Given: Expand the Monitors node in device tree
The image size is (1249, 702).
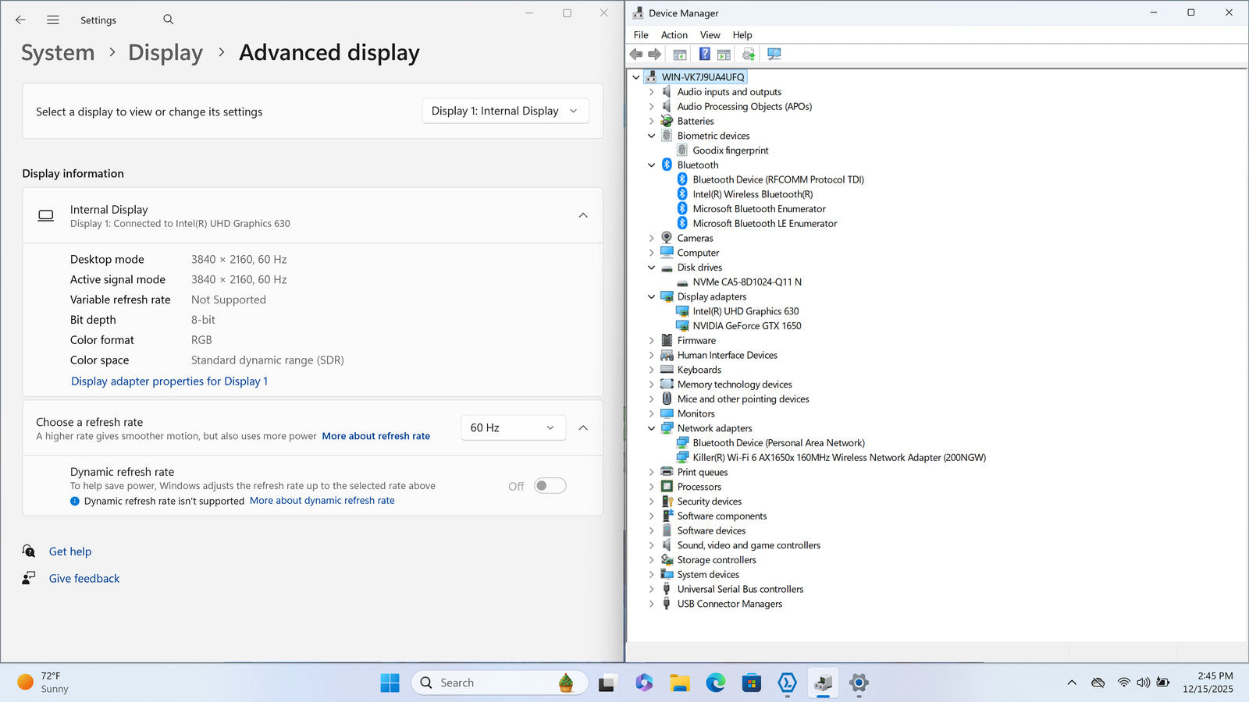Looking at the screenshot, I should [x=652, y=414].
